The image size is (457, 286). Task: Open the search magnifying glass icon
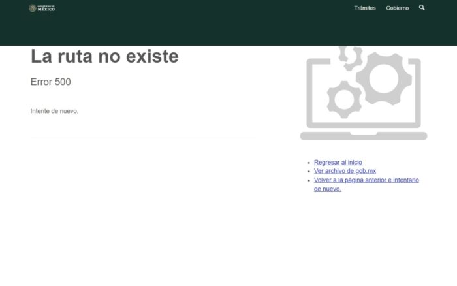pyautogui.click(x=422, y=8)
